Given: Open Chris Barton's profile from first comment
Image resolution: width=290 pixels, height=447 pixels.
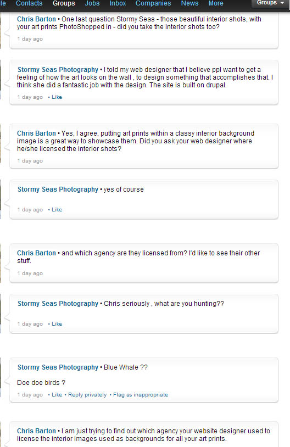Looking at the screenshot, I should [x=36, y=19].
